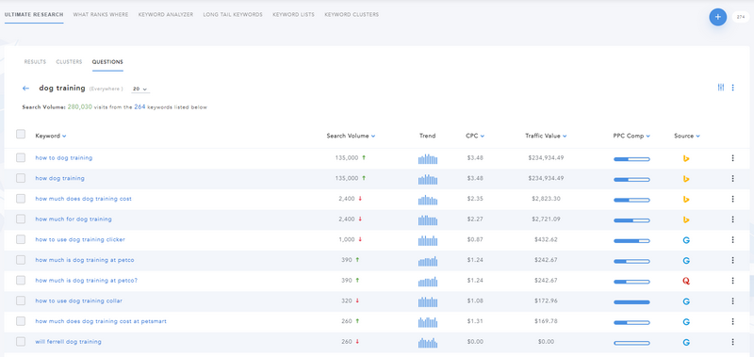The height and width of the screenshot is (357, 754).
Task: Switch to Clusters sub-tab
Action: (x=69, y=62)
